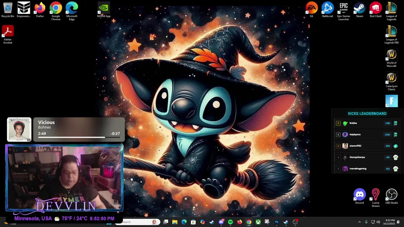
Task: Open Microsoft Store from the taskbar
Action: point(193,222)
